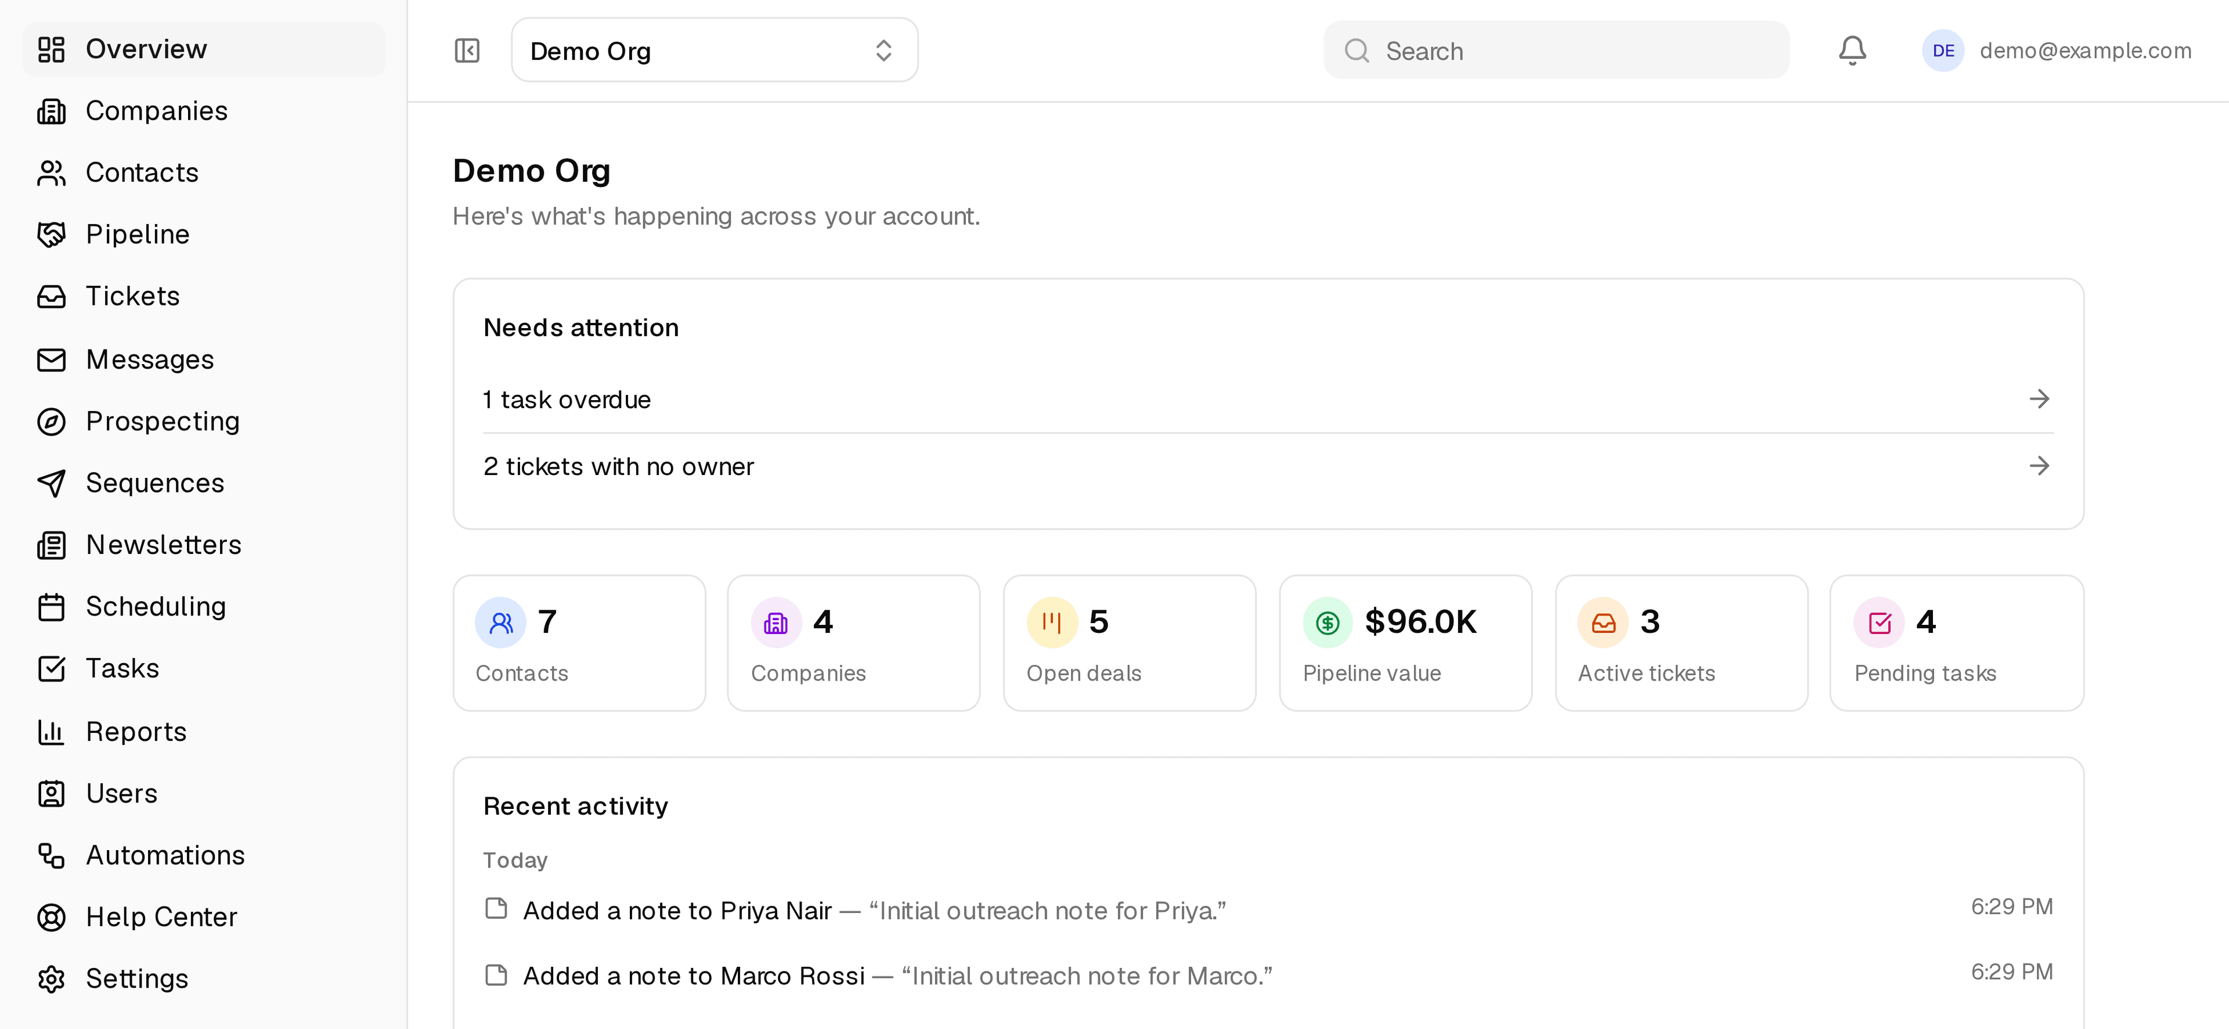The width and height of the screenshot is (2229, 1029).
Task: Click the Reports bar chart icon
Action: pyautogui.click(x=51, y=732)
